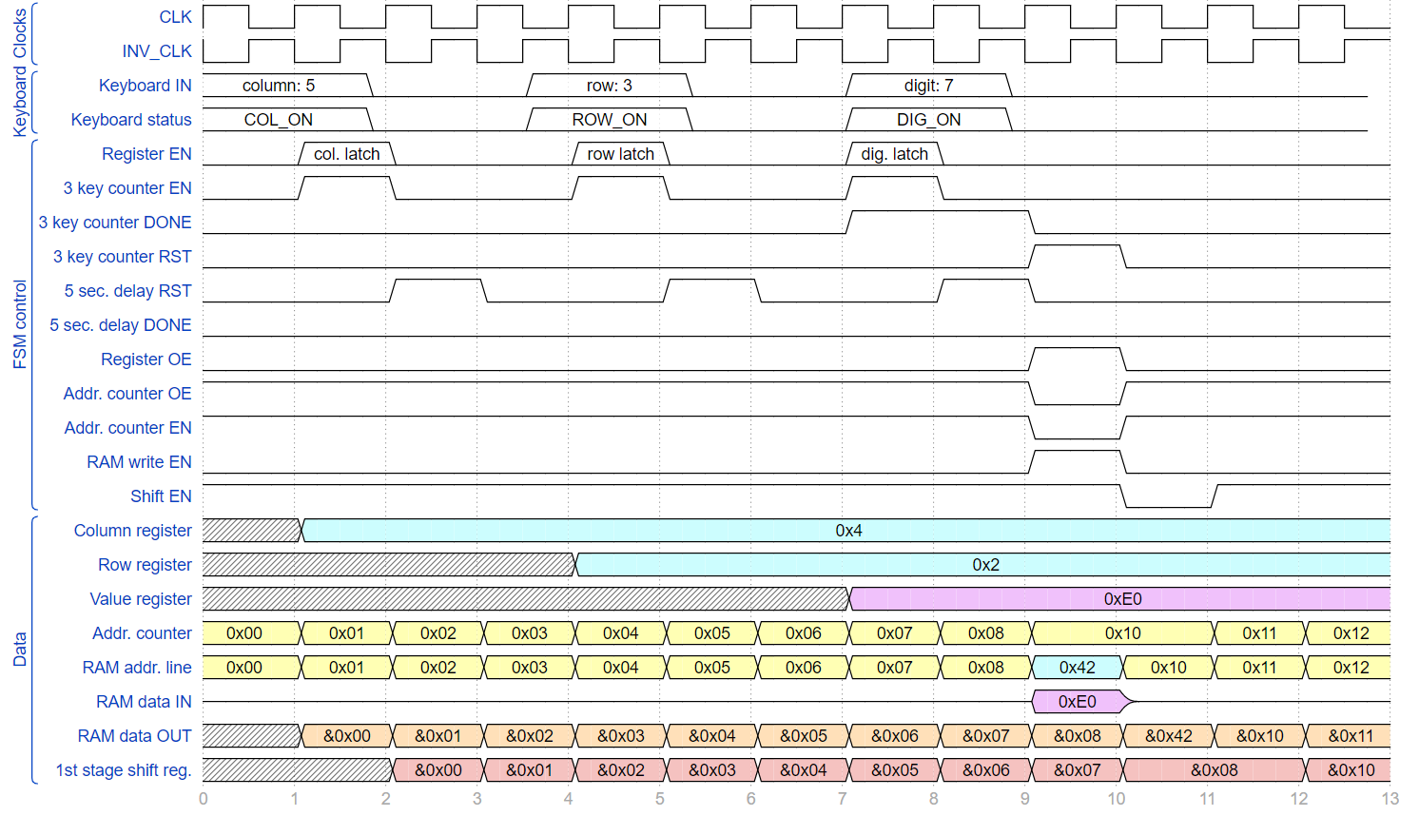Click time axis marker 13
Image resolution: width=1419 pixels, height=816 pixels.
(x=1390, y=799)
